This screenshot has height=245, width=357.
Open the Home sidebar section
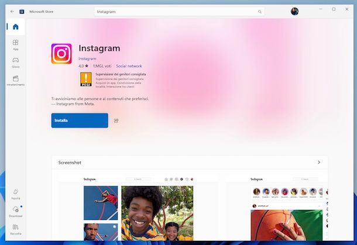(x=15, y=27)
